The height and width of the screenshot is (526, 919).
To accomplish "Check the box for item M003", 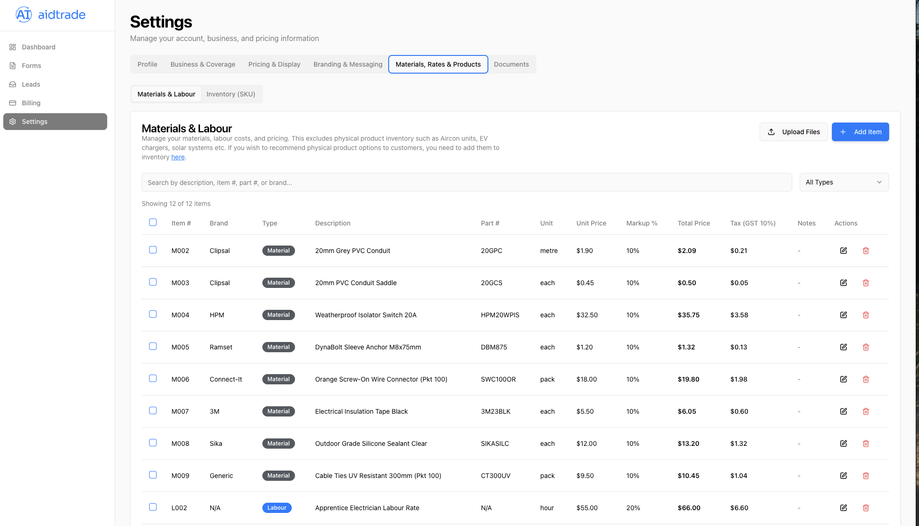I will (153, 282).
